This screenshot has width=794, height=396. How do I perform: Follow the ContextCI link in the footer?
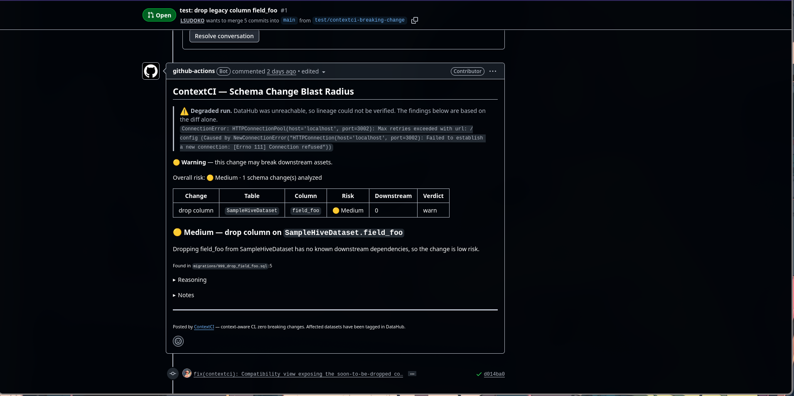click(204, 327)
